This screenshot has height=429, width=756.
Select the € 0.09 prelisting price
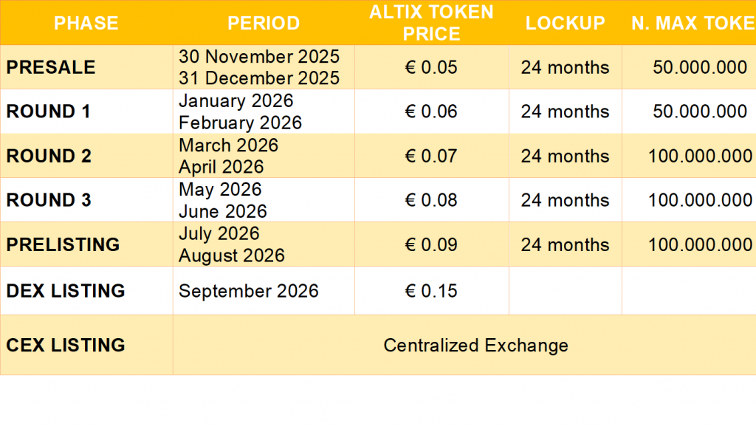point(431,244)
